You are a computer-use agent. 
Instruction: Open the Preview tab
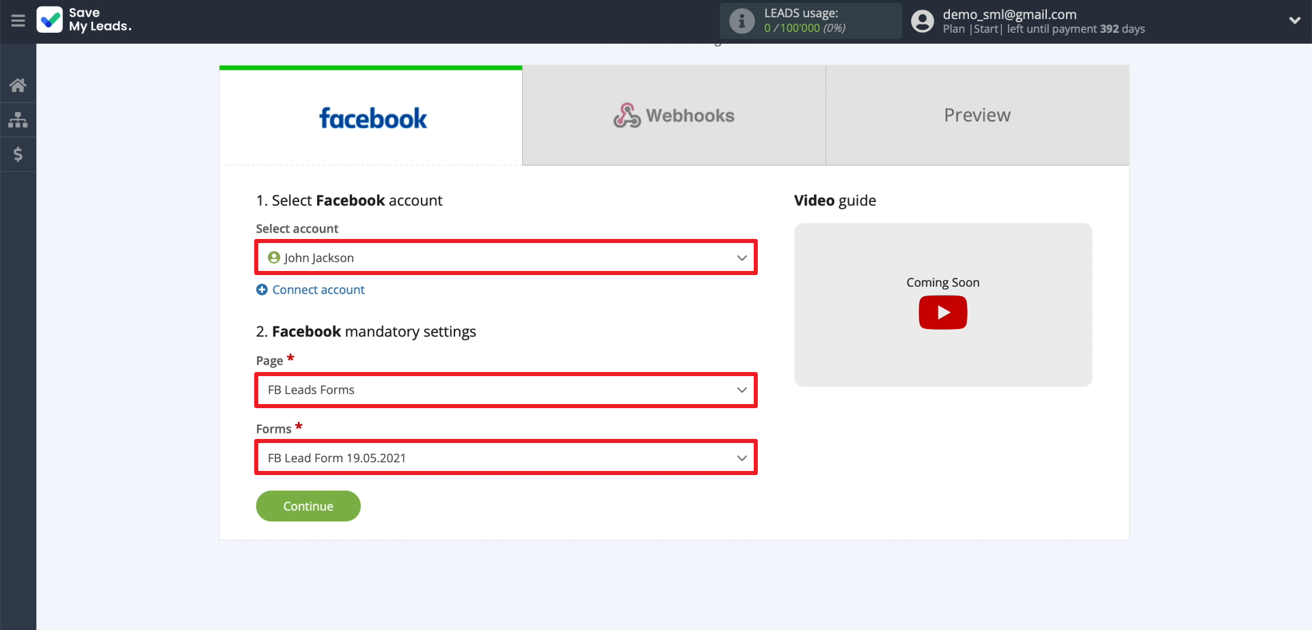(977, 115)
